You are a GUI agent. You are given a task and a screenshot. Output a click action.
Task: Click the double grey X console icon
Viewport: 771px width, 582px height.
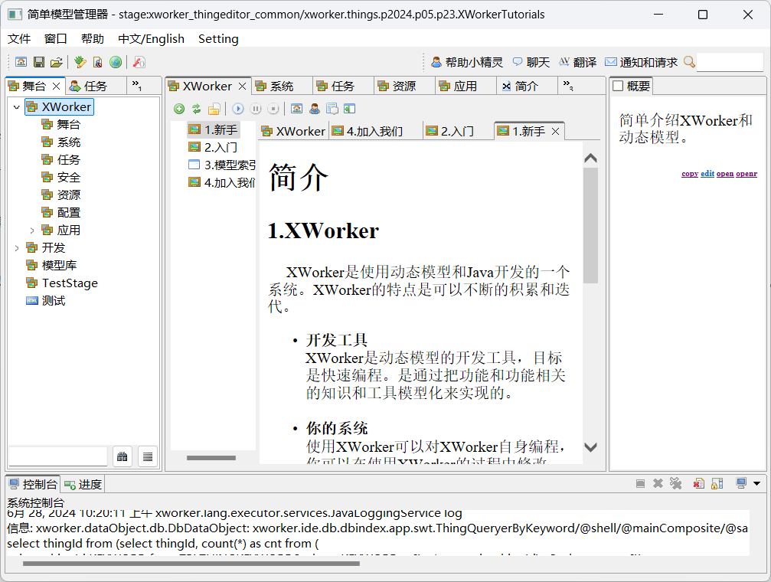pos(675,484)
